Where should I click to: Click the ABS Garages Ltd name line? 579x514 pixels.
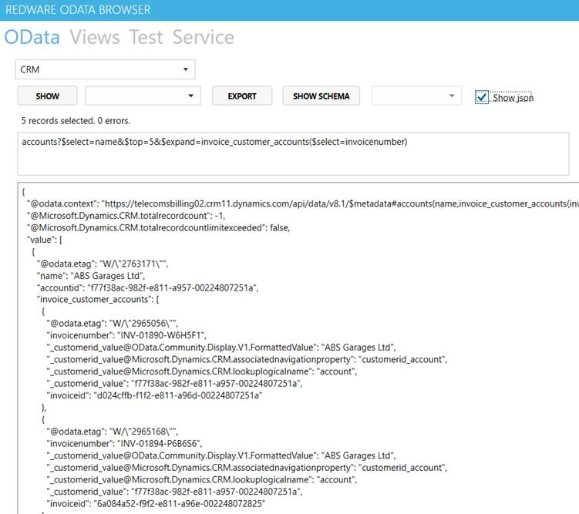tap(91, 276)
